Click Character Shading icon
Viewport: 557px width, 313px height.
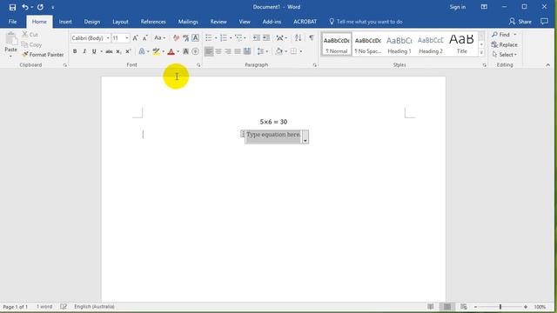(x=185, y=51)
